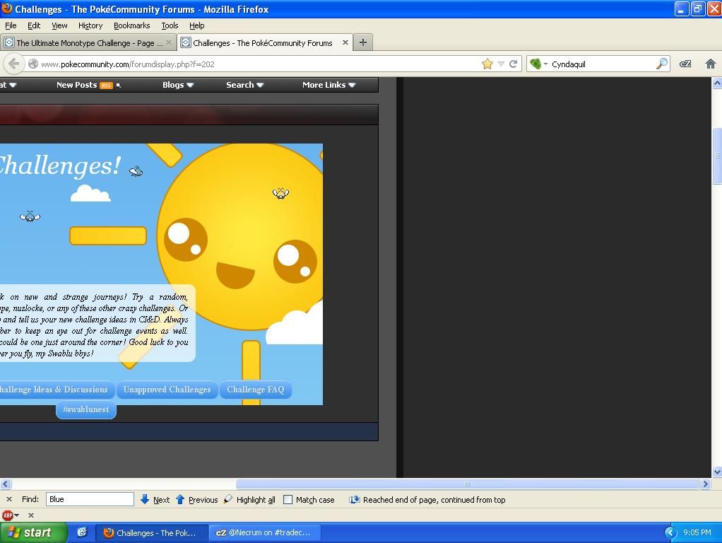Bookmark page with the star icon
This screenshot has width=722, height=543.
click(x=487, y=64)
